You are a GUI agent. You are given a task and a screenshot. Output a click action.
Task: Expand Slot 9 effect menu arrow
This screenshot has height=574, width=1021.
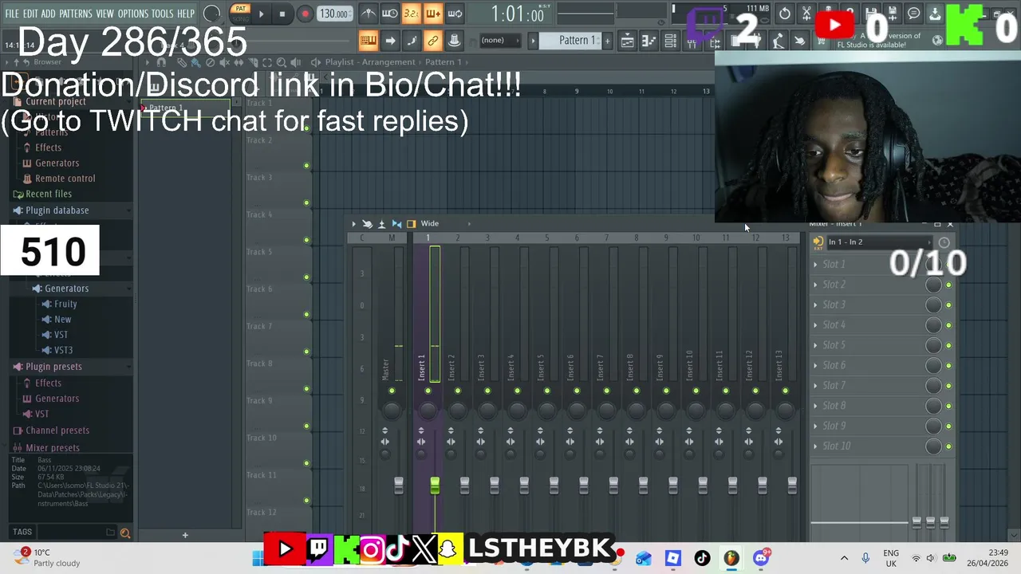click(x=815, y=426)
